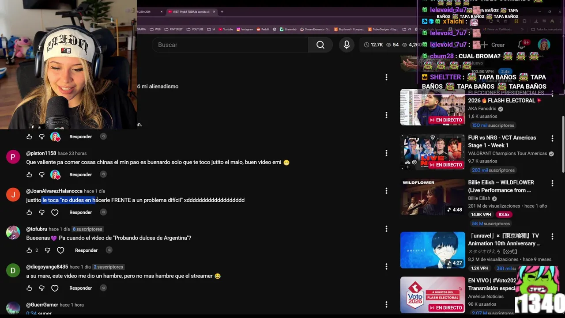Open the WEB bookmarks folder

pos(155,29)
